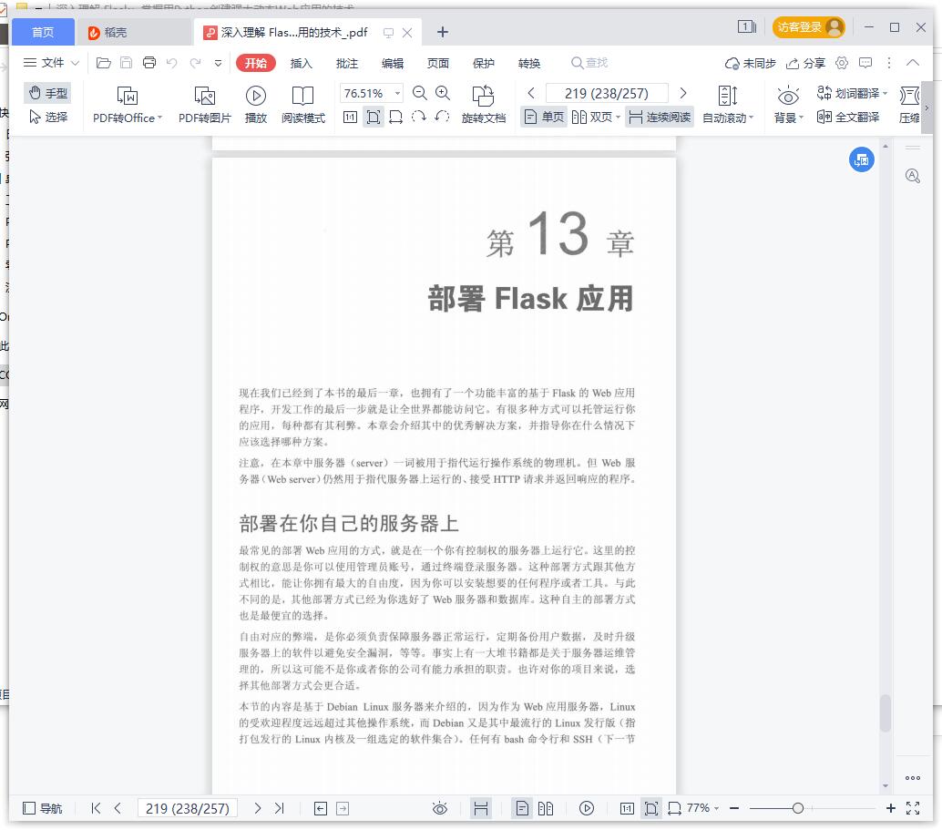Screen dimensions: 942x830
Task: Jump to first page in status bar
Action: coord(96,808)
